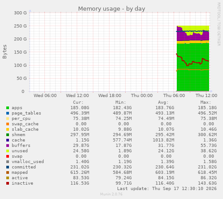Click page_tables average value 493.13M
Screen dimensions: 223x199
pos(165,113)
